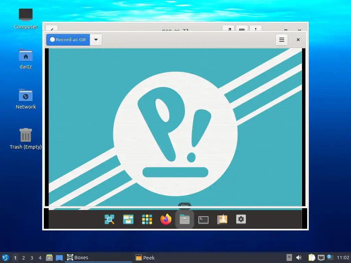
Task: Open the file manager quick-launch in the taskbar
Action: (x=49, y=258)
